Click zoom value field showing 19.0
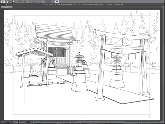Viewport: 165px width, 124px height. pyautogui.click(x=11, y=122)
